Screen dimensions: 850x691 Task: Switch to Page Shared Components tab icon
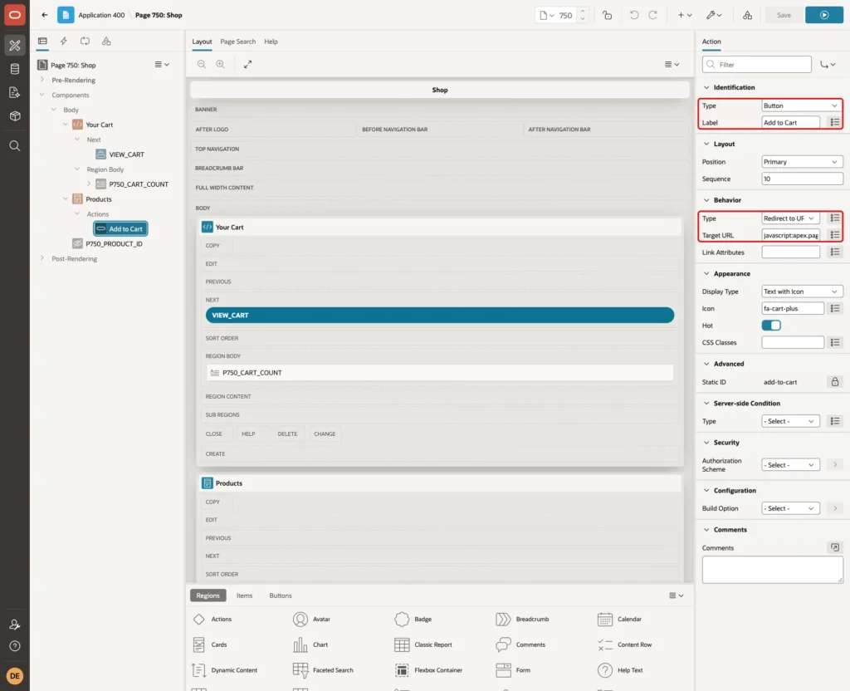[x=106, y=42]
